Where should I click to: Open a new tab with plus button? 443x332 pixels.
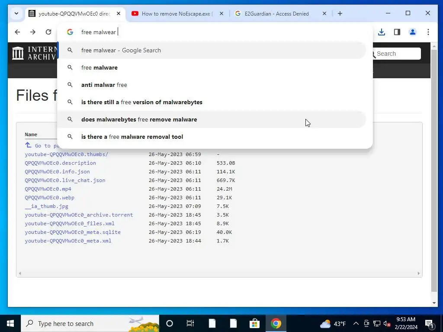pyautogui.click(x=340, y=13)
